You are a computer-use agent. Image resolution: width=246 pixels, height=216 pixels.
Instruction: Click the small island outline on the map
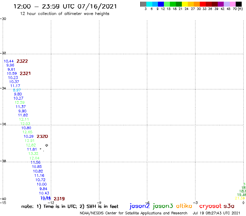click(x=47, y=145)
